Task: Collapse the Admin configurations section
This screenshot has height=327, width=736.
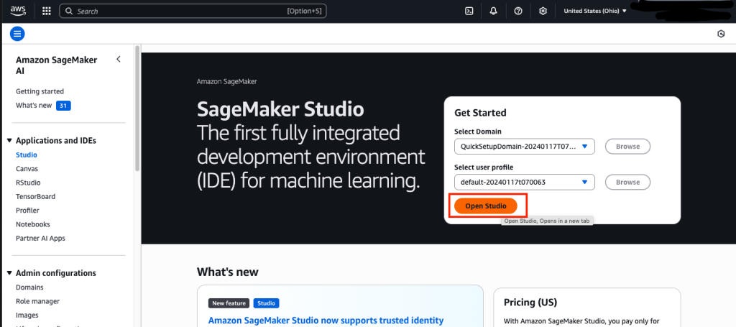Action: click(9, 273)
